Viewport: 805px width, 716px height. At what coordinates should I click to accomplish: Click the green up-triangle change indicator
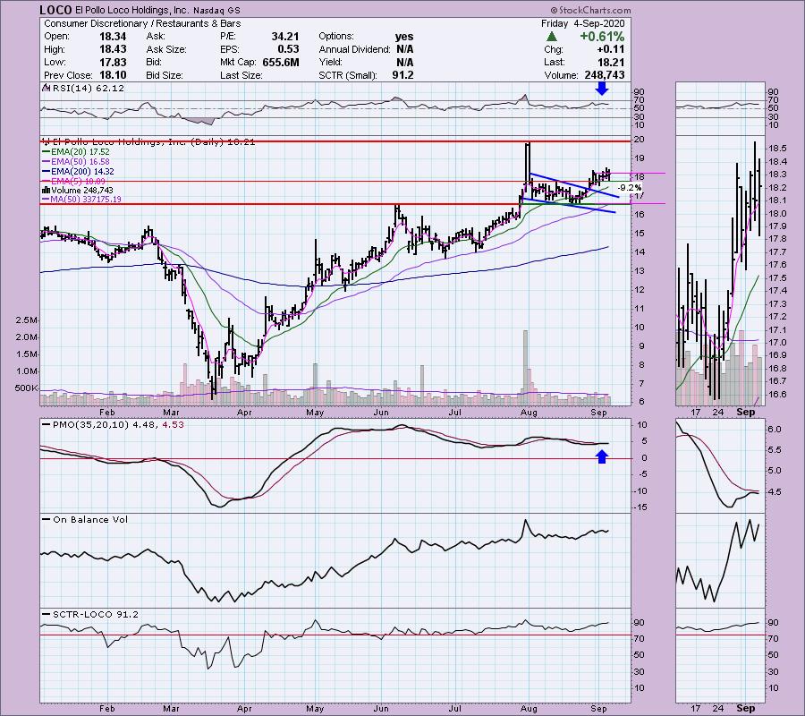pos(551,37)
